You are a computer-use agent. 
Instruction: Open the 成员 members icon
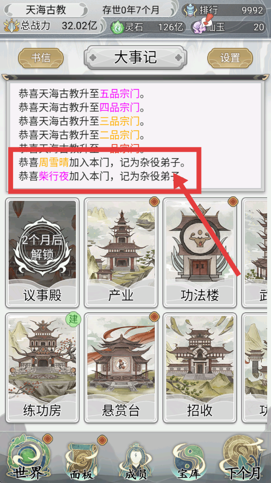coord(135,461)
